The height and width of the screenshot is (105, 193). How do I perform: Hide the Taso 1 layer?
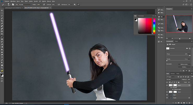click(167, 95)
